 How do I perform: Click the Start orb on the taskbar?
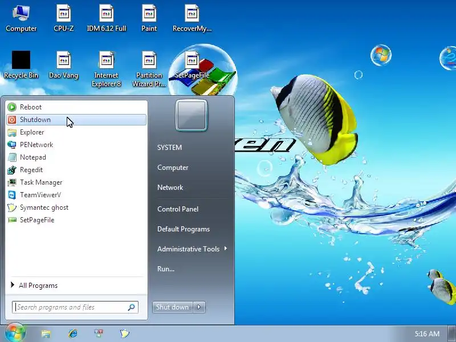pyautogui.click(x=15, y=332)
